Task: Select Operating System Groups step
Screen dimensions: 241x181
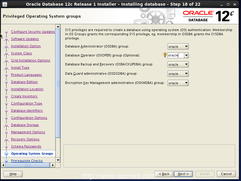Action: point(32,154)
